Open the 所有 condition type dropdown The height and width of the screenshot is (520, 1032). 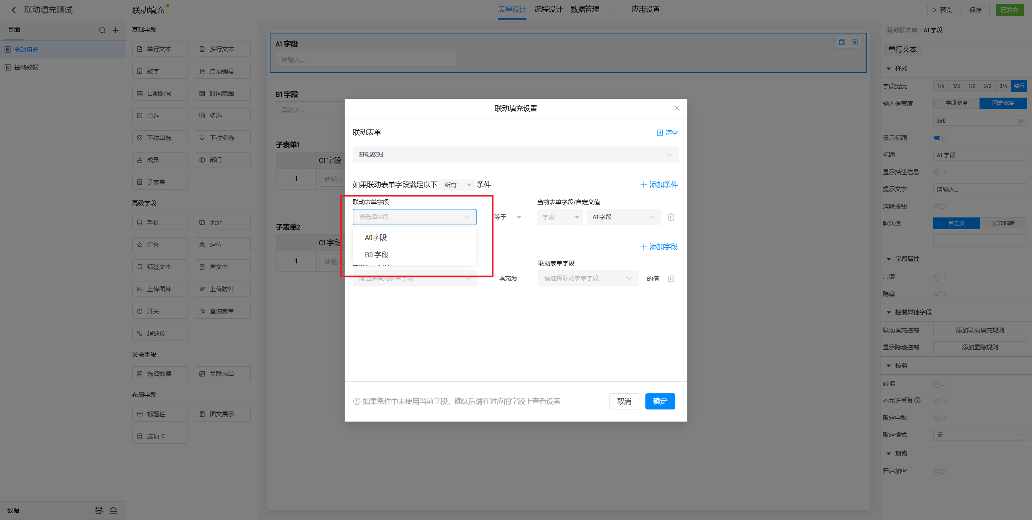[x=457, y=185]
